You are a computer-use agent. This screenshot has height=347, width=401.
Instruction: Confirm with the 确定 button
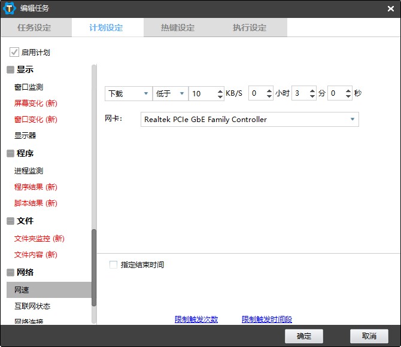click(304, 336)
